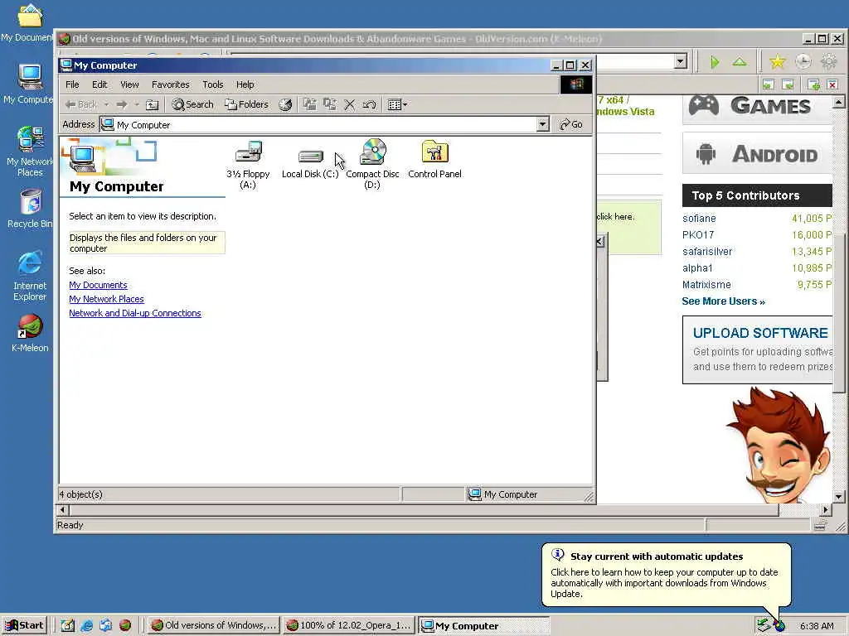Switch to 100% of 12.02_Opera taskbar button
Screen dimensions: 849x636
click(349, 625)
